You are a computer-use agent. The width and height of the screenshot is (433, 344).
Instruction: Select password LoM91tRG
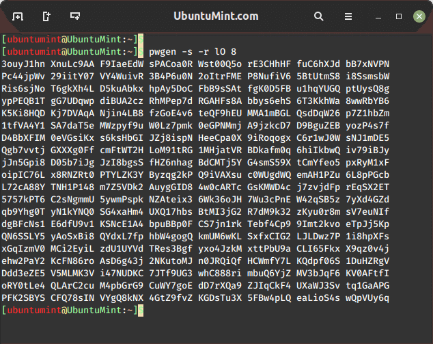pos(171,150)
